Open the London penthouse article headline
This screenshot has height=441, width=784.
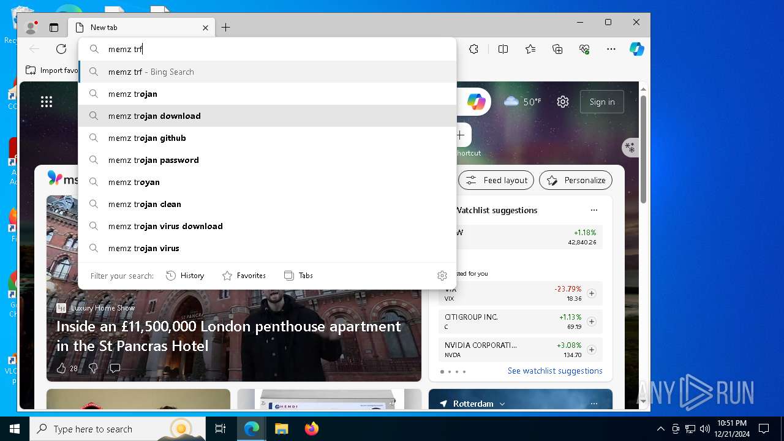(x=228, y=336)
